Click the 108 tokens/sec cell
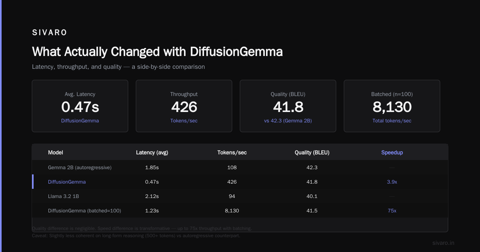 (x=232, y=167)
